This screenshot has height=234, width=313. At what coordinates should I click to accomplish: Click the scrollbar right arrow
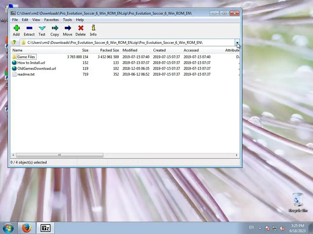(237, 155)
